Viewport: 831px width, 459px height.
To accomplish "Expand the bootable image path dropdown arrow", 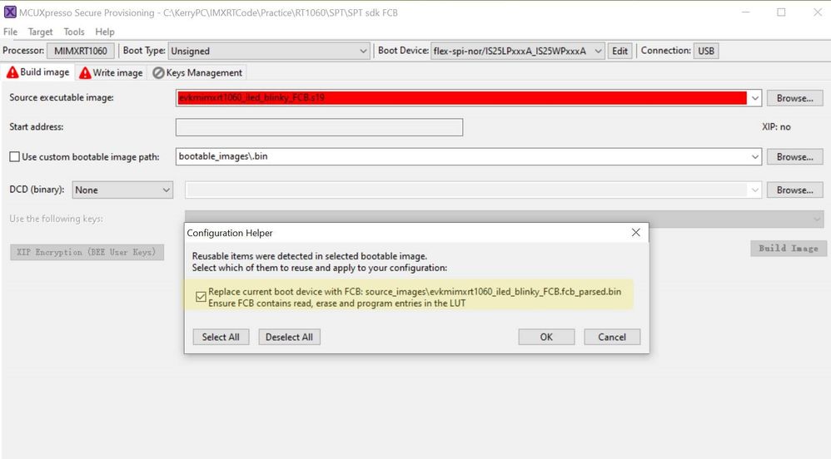I will pos(754,156).
